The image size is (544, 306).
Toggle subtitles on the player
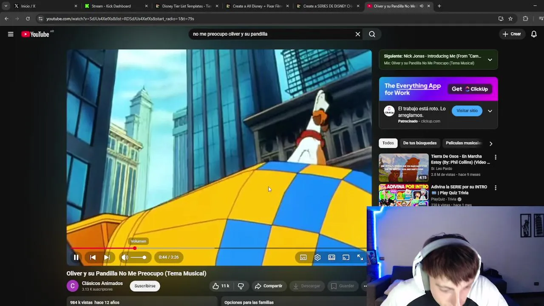click(303, 257)
